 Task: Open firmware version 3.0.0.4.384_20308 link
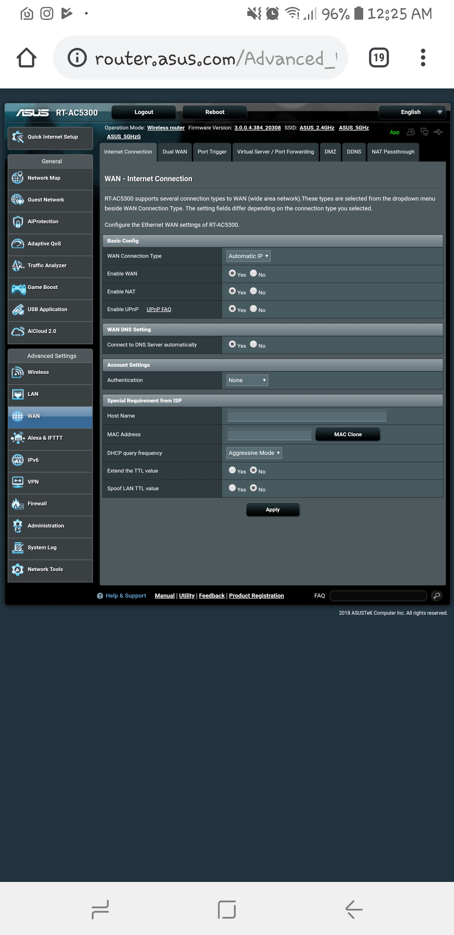257,128
